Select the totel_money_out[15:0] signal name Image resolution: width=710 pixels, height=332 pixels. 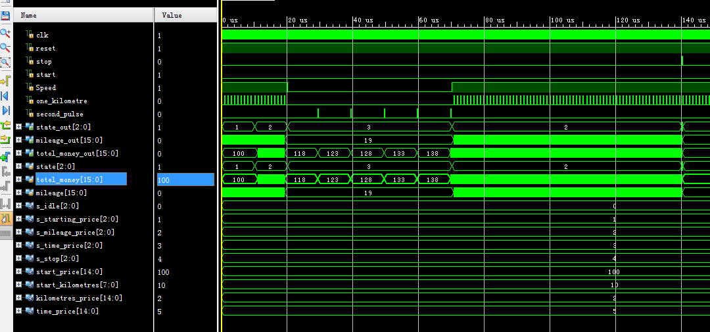click(x=77, y=153)
